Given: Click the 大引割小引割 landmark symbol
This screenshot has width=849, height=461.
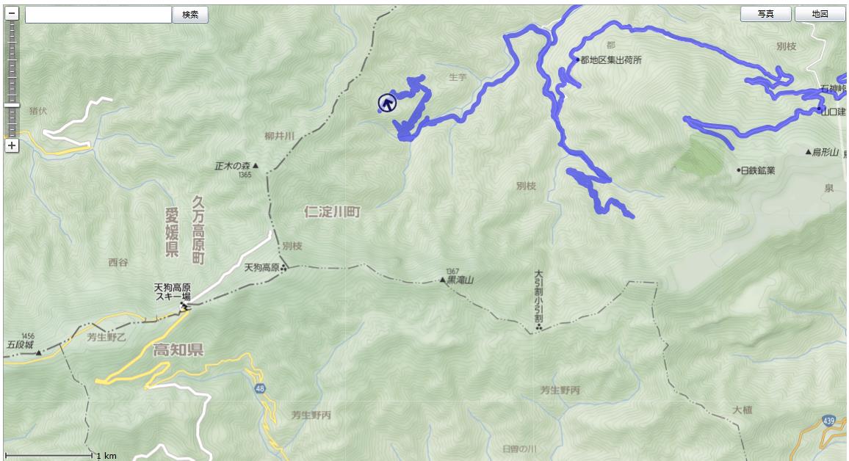Looking at the screenshot, I should pyautogui.click(x=539, y=326).
